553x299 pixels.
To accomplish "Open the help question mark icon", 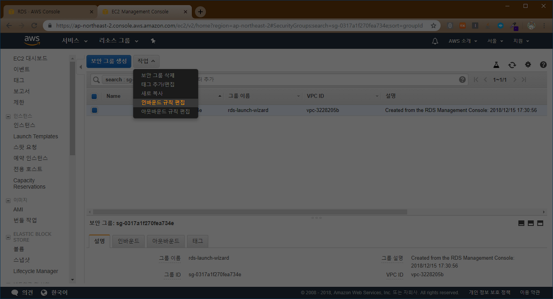I will pos(543,65).
